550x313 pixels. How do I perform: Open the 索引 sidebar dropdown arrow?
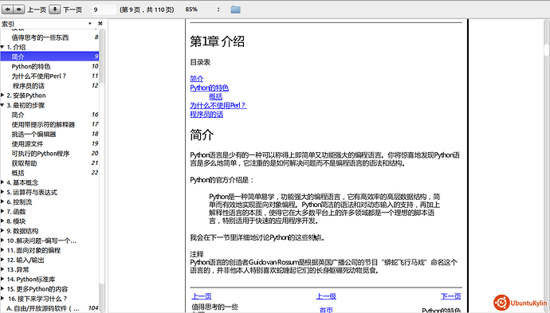[90, 23]
